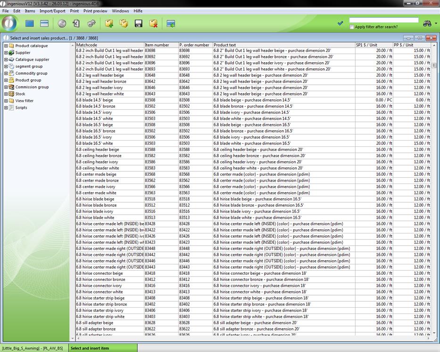Click the search input field
Screen dimensions: 440x352
pos(383,20)
